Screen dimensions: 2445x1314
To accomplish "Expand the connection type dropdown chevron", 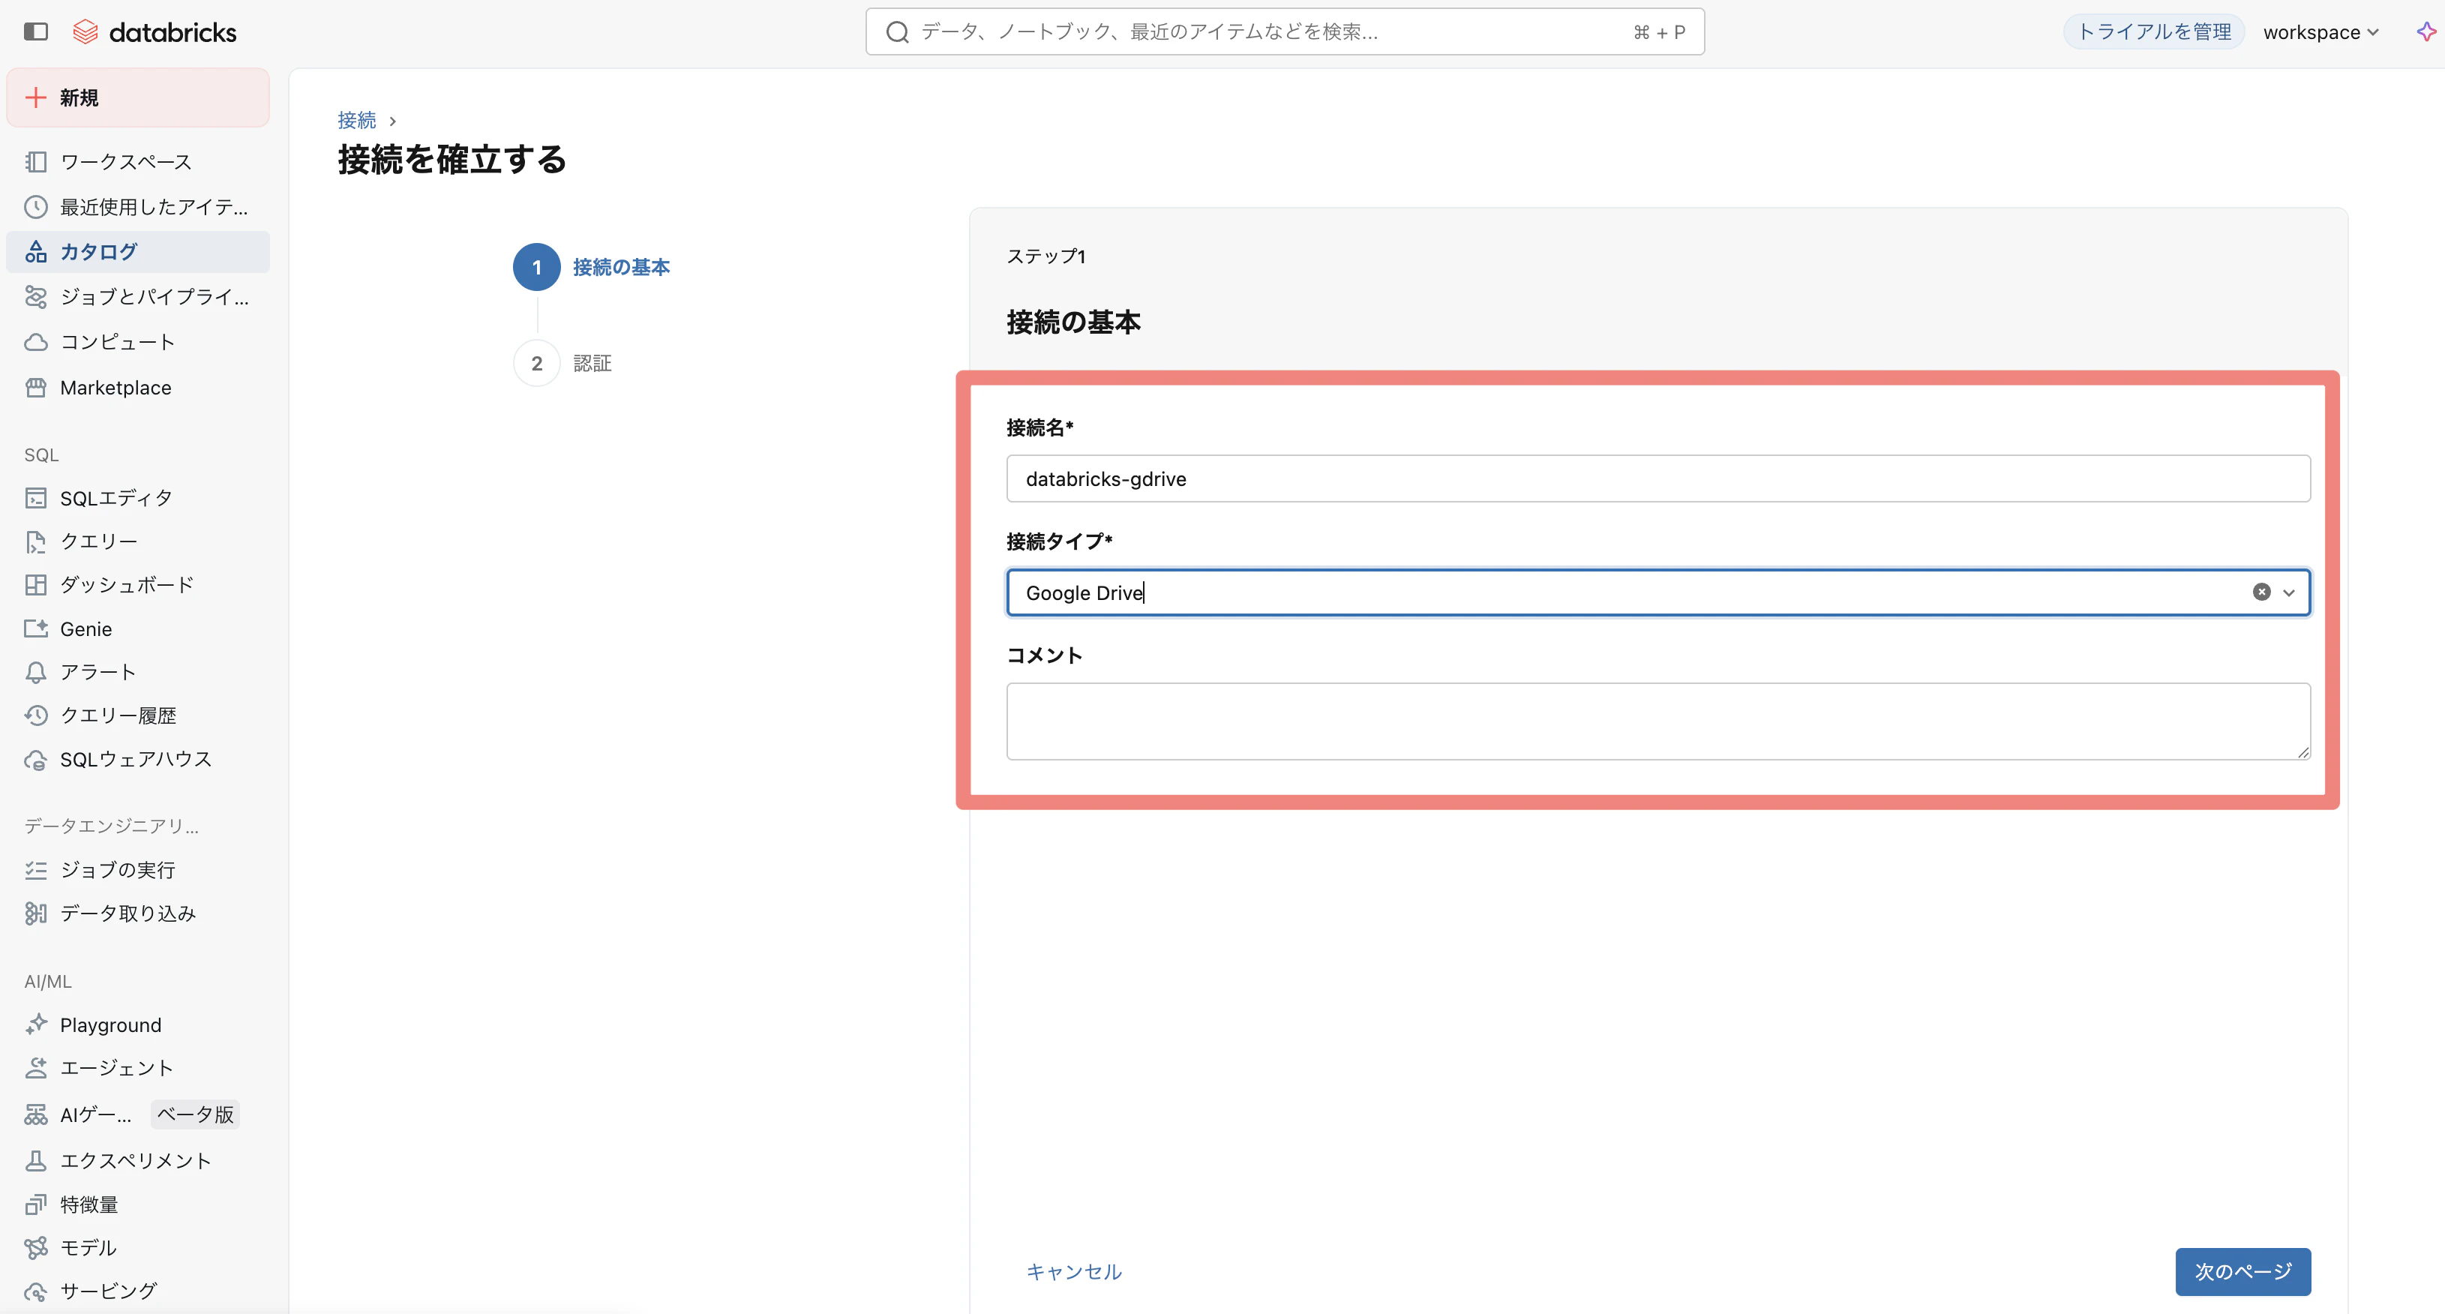I will click(2289, 592).
